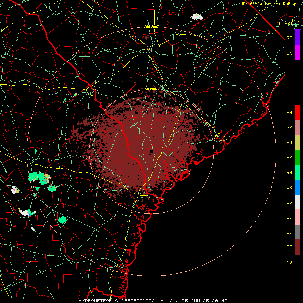This screenshot has width=303, height=303.
Task: Click the HYDROMETEOR CLASSIFICATION title text
Action: click(118, 301)
